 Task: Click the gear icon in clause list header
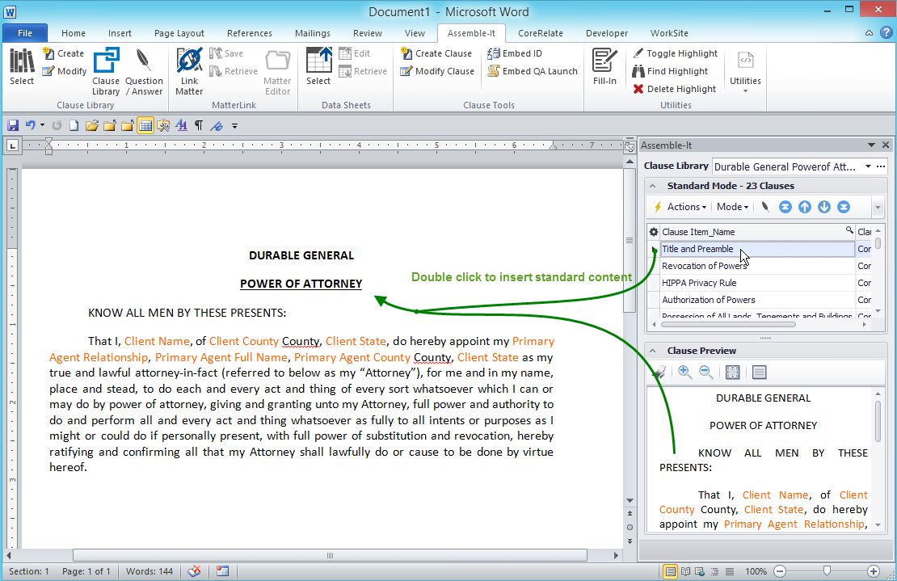(654, 232)
